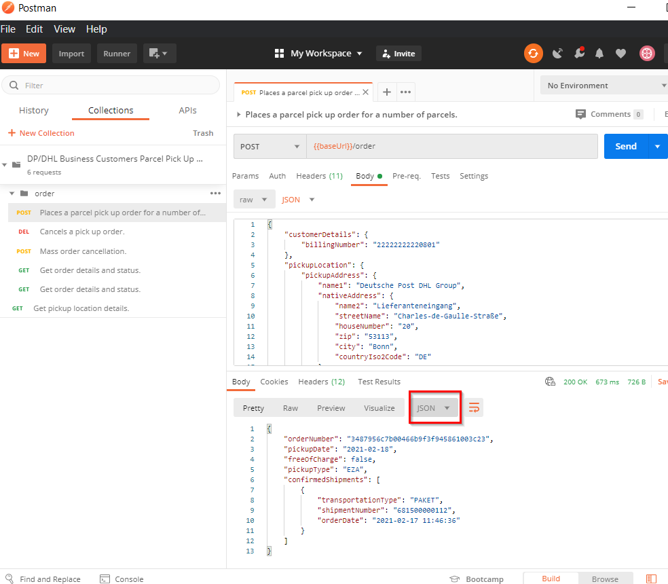The height and width of the screenshot is (584, 668).
Task: Switch to Build mode
Action: (551, 579)
